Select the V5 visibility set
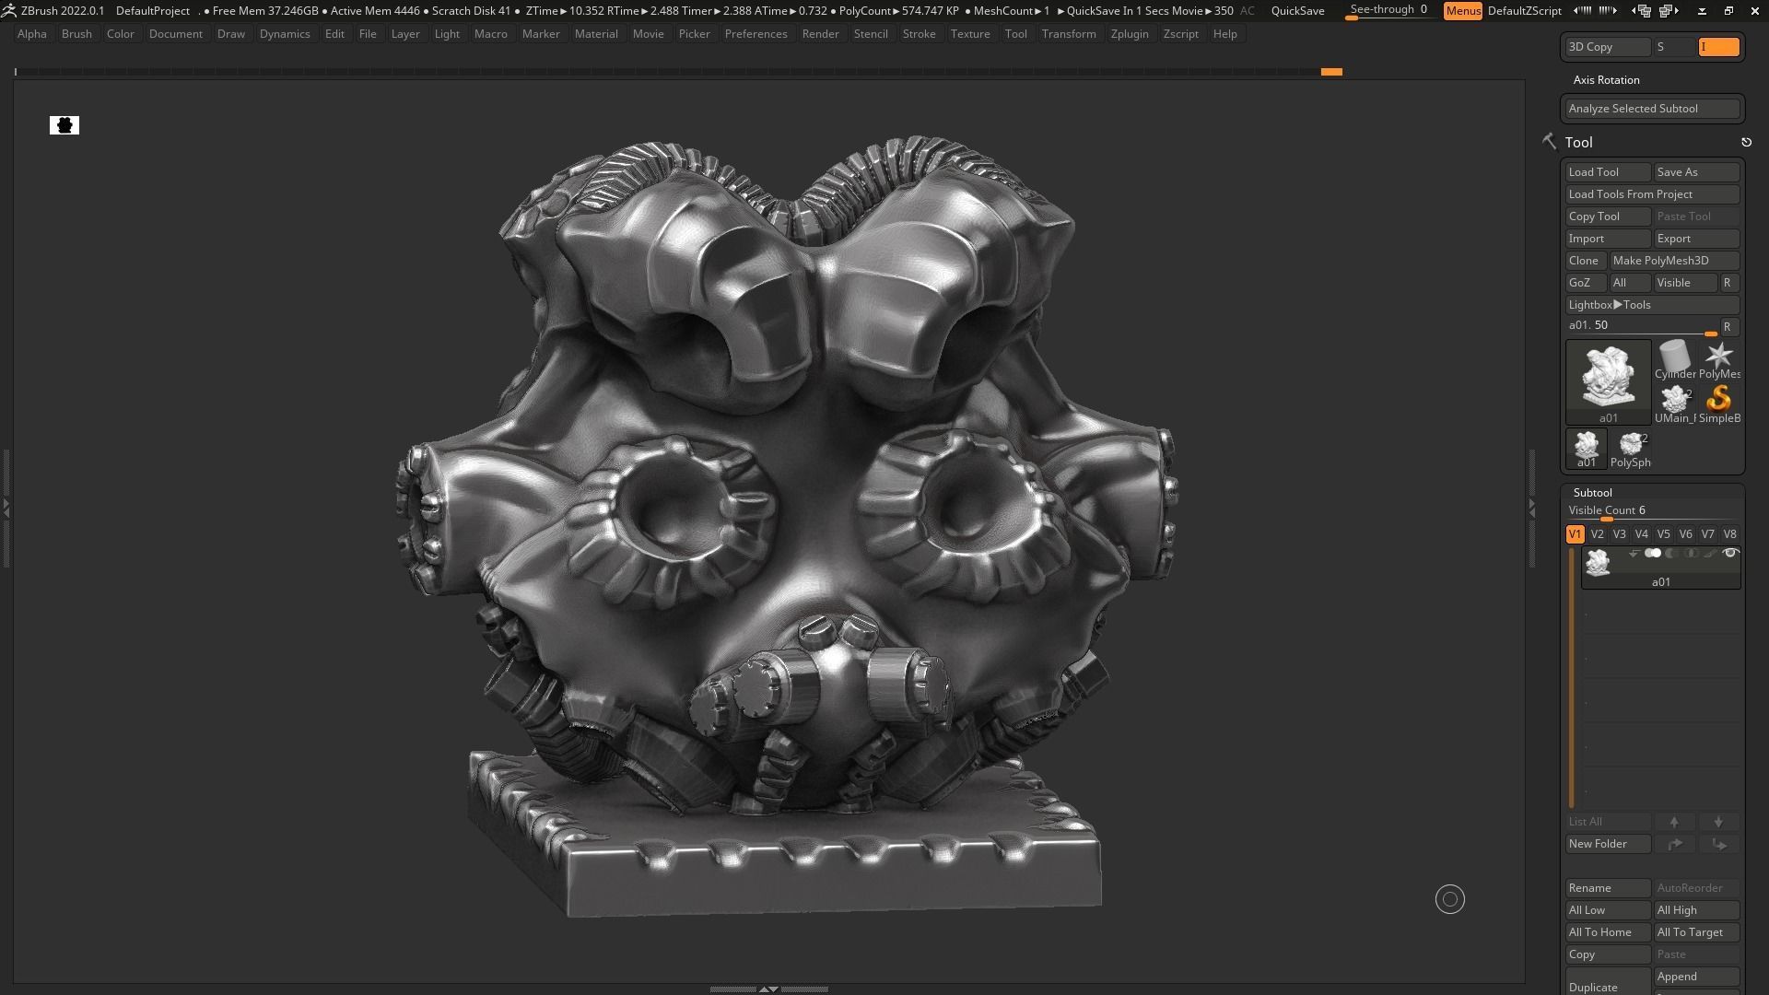This screenshot has height=995, width=1769. click(1663, 534)
